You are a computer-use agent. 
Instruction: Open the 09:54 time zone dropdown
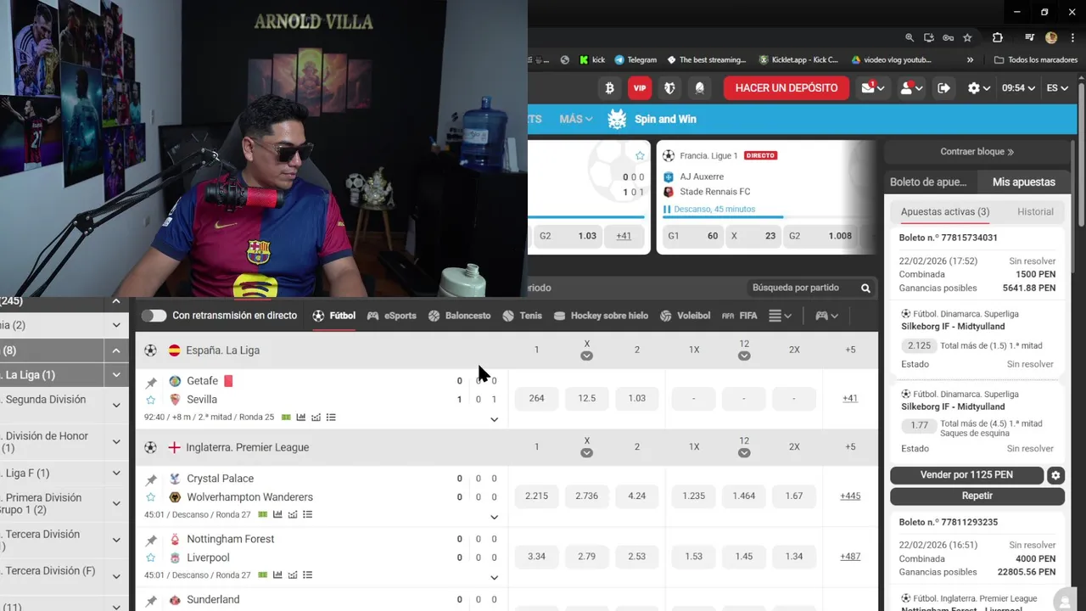[1020, 87]
